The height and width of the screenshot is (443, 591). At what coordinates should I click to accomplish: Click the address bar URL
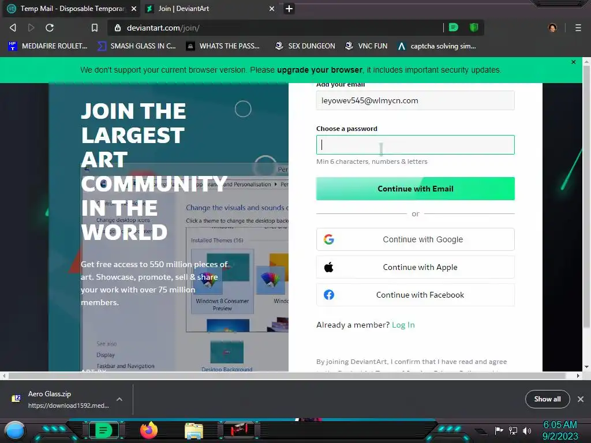click(163, 28)
